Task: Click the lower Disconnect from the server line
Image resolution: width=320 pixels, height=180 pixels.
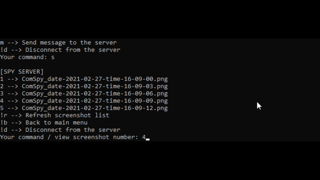Action: pyautogui.click(x=60, y=130)
